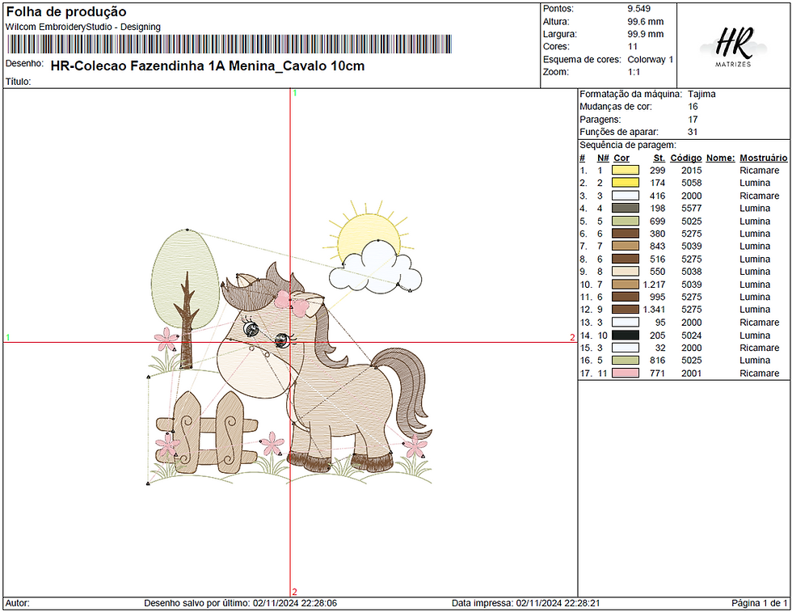This screenshot has width=792, height=612.
Task: Click the 'Nome:' column header
Action: pos(720,158)
